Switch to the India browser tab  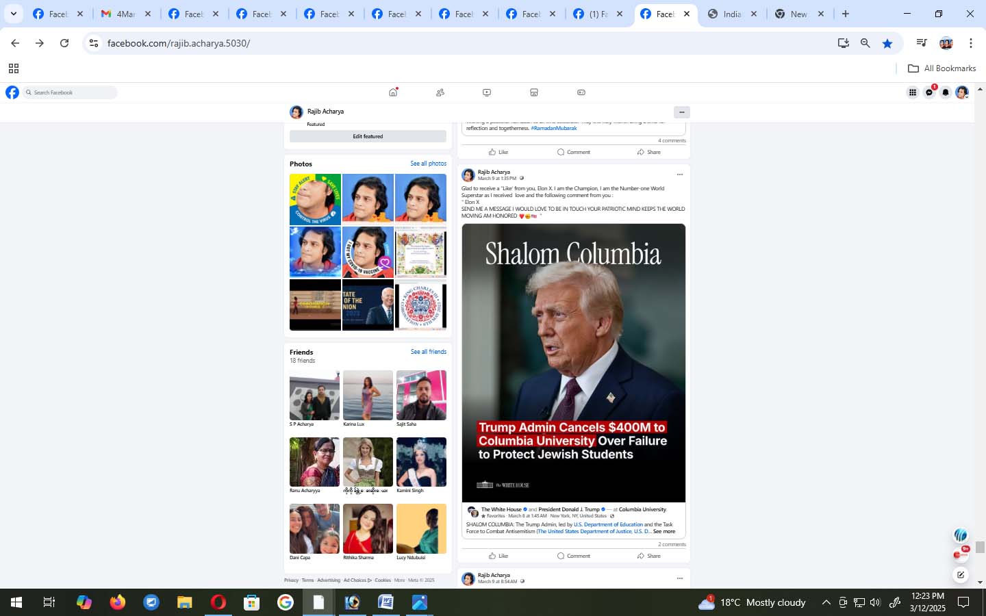pyautogui.click(x=732, y=14)
